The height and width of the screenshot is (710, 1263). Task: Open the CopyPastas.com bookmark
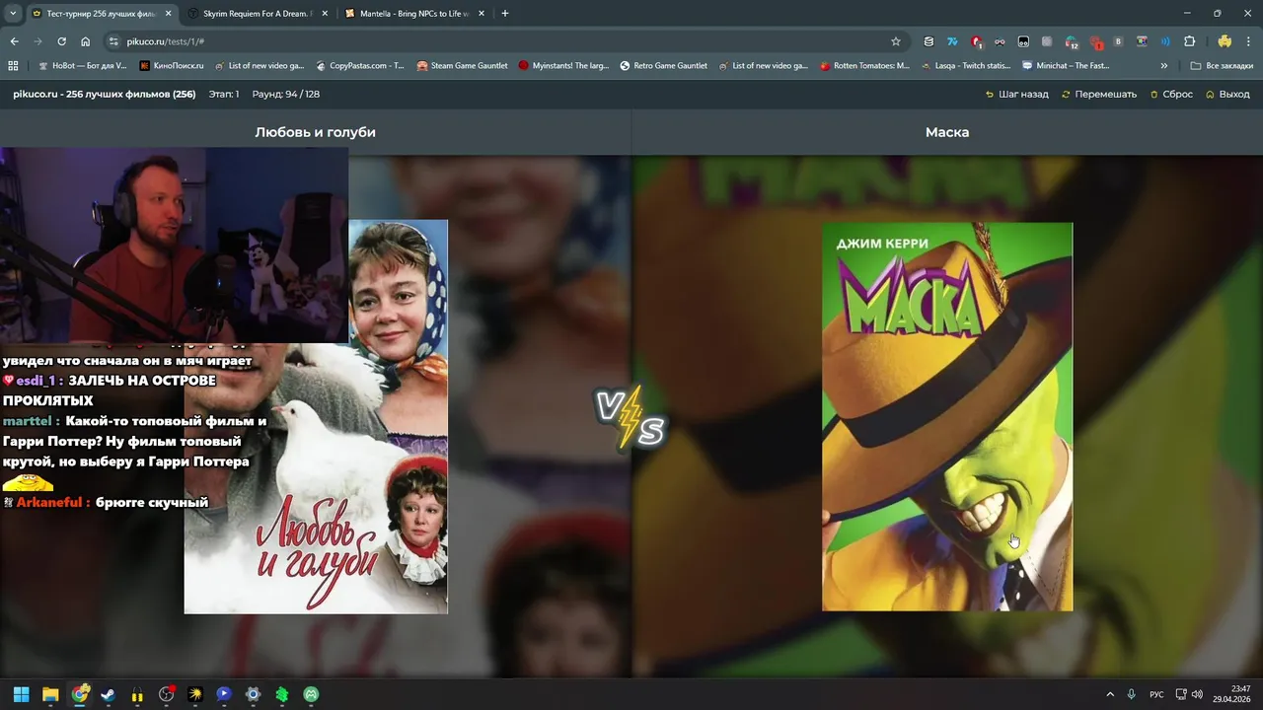click(x=360, y=66)
